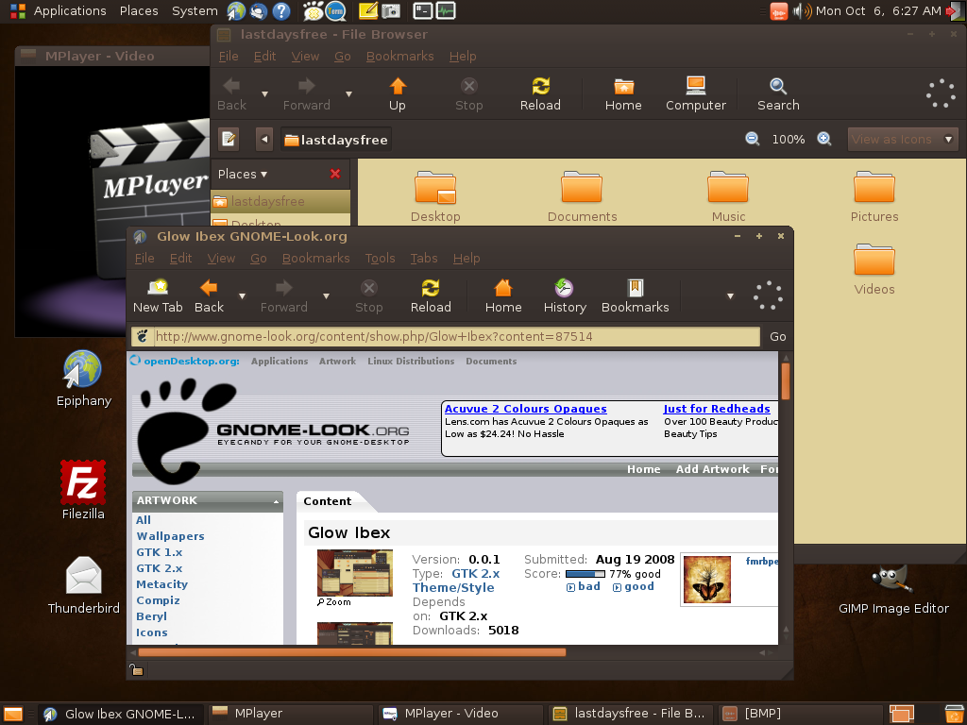Open the Forward history dropdown arrow in File Browser
Image resolution: width=967 pixels, height=725 pixels.
[348, 94]
